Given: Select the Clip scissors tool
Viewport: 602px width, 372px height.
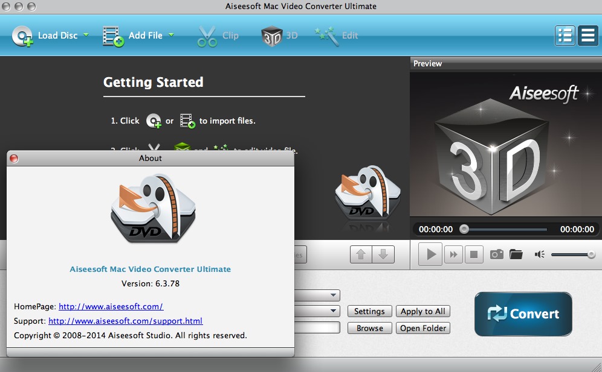Looking at the screenshot, I should 207,37.
